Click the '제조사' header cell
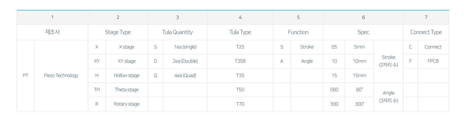The height and width of the screenshot is (121, 464). click(52, 32)
